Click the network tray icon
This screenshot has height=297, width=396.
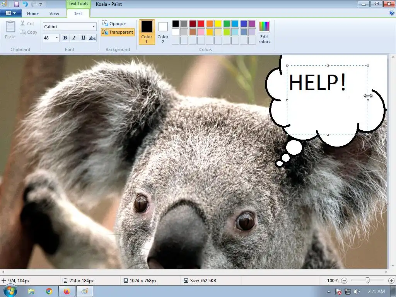tap(348, 292)
